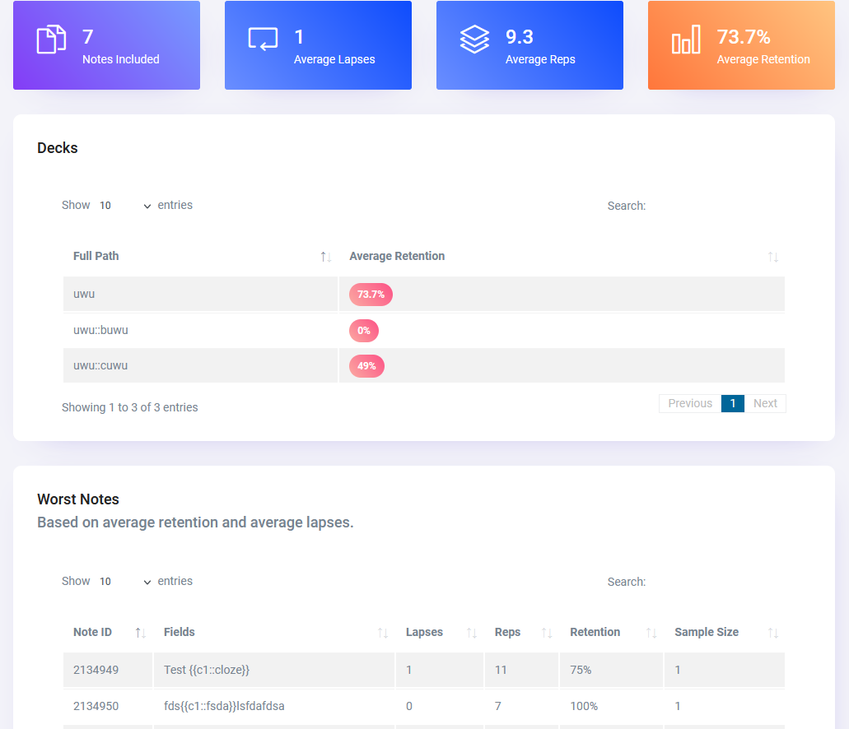849x729 pixels.
Task: Sort worst notes by Lapses arrows
Action: point(472,633)
